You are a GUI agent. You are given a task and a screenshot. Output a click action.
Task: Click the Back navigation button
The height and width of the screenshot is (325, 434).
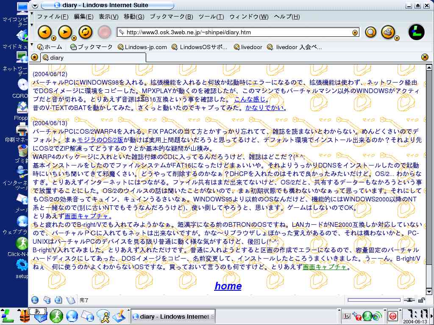coord(45,32)
